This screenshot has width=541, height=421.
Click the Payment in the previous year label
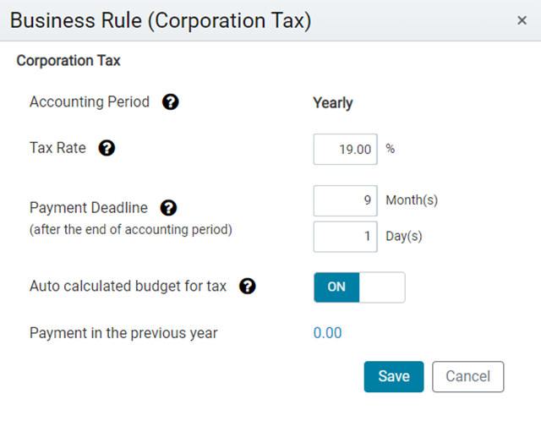coord(123,333)
